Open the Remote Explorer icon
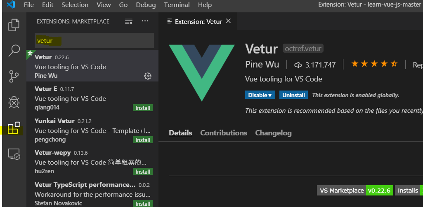 coord(14,154)
